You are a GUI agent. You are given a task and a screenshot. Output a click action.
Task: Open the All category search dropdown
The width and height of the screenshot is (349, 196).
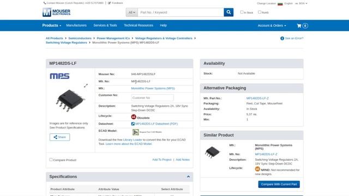pyautogui.click(x=132, y=12)
